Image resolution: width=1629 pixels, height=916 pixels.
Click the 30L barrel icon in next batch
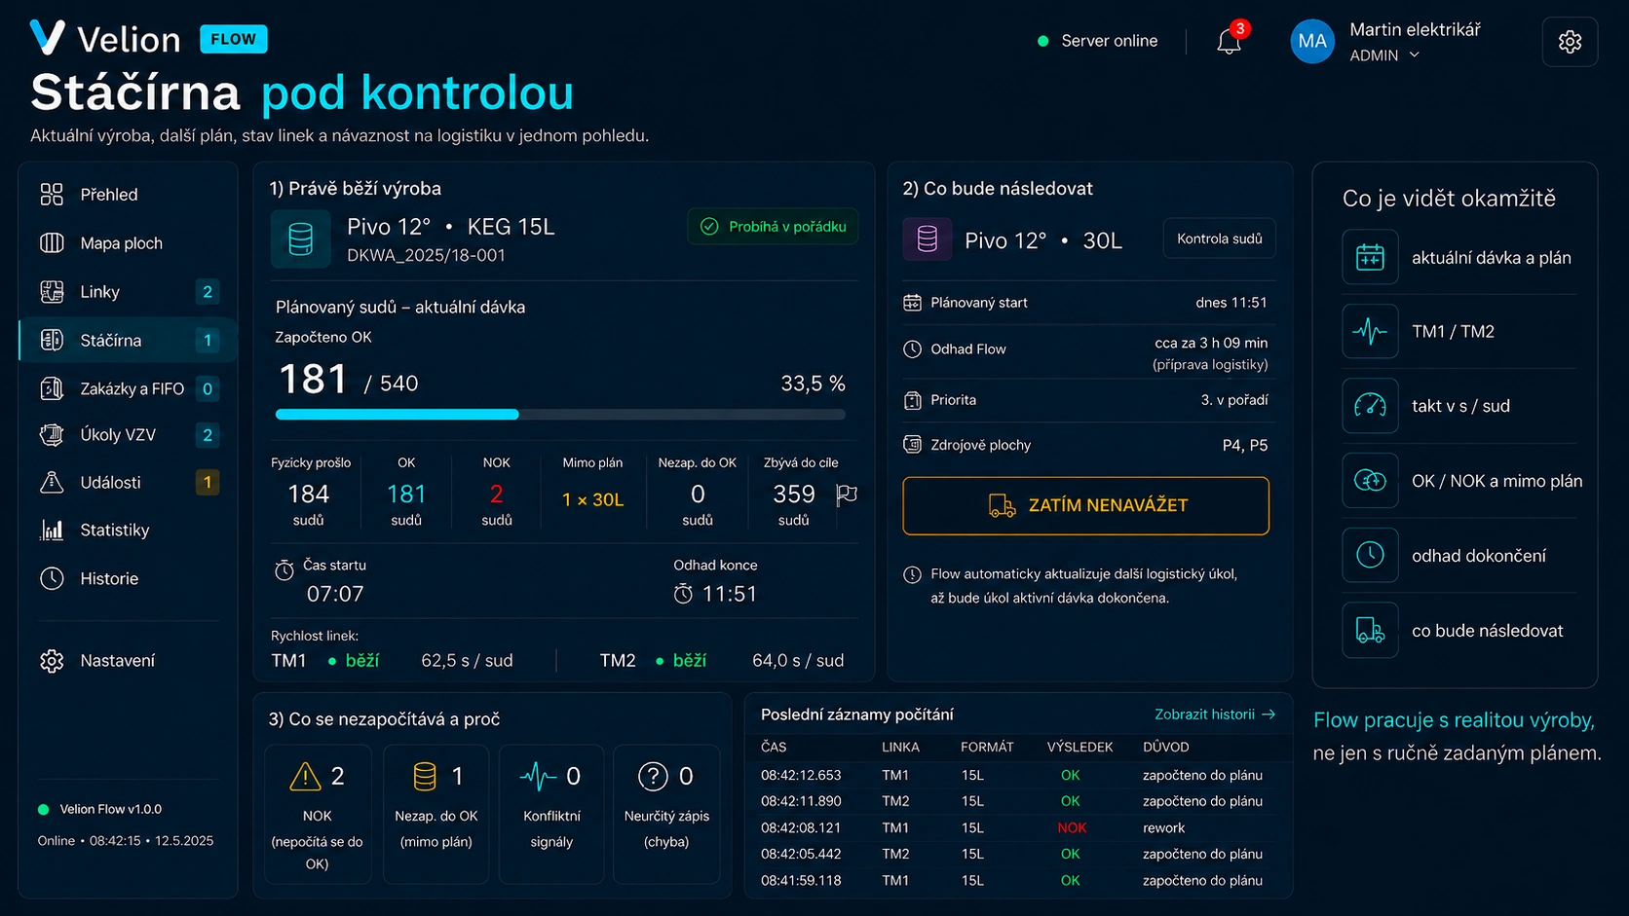(928, 239)
